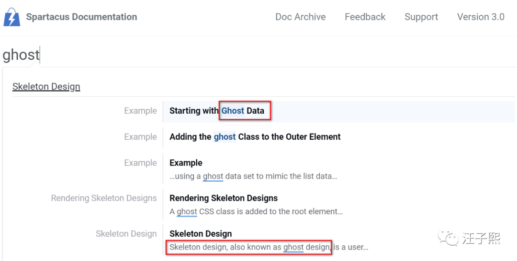
Task: Open the Support nav link
Action: pos(421,17)
